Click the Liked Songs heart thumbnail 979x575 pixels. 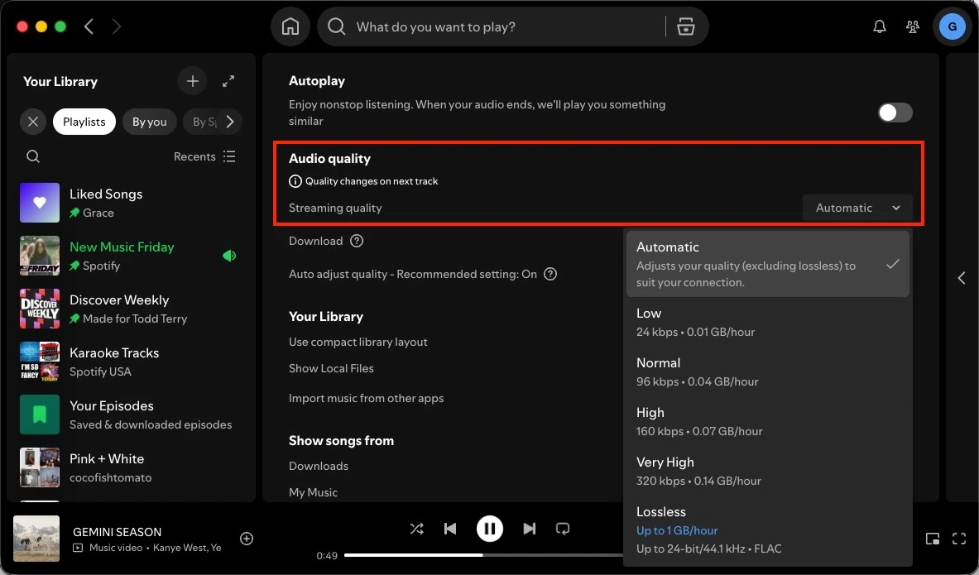point(40,203)
